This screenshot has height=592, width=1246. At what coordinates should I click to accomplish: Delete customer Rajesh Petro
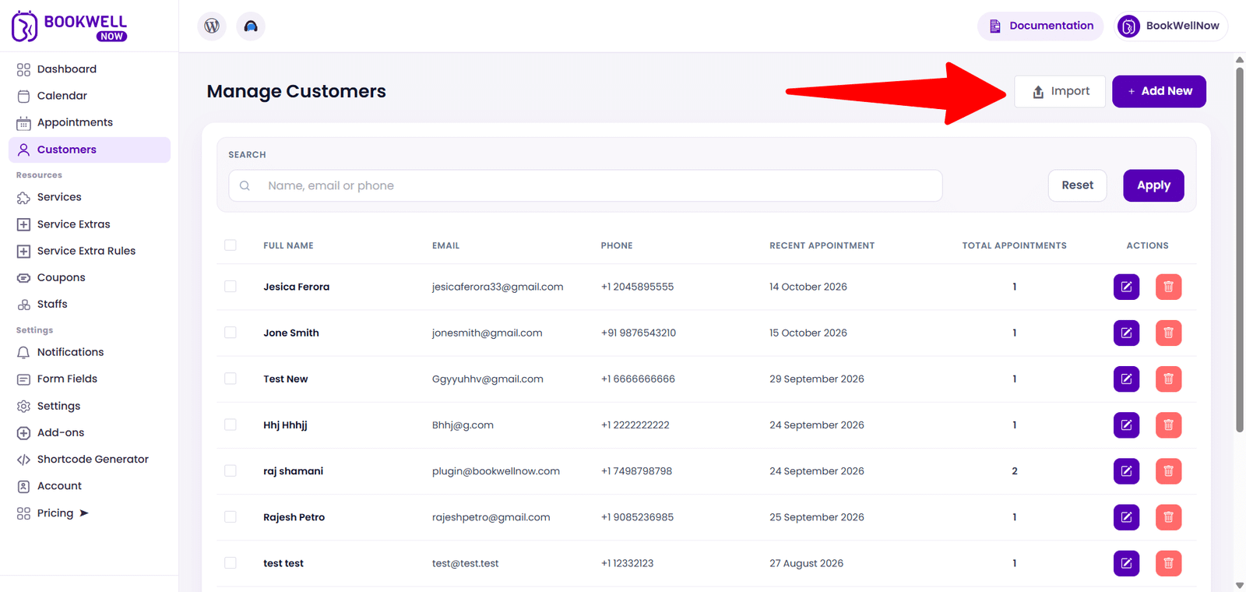(1168, 516)
